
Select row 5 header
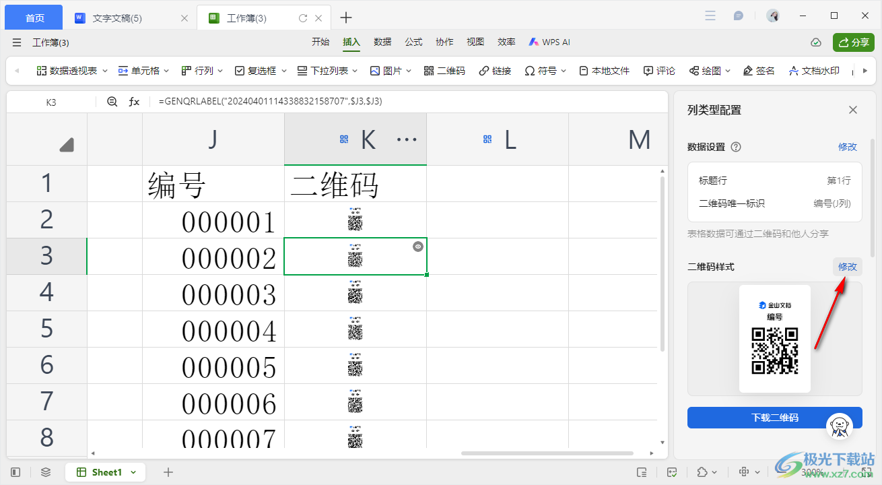(x=46, y=329)
